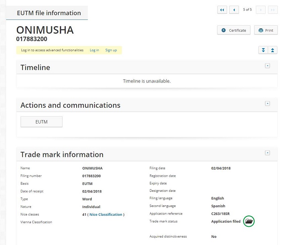This screenshot has height=245, width=284.
Task: Click the Sign up link
Action: click(111, 50)
